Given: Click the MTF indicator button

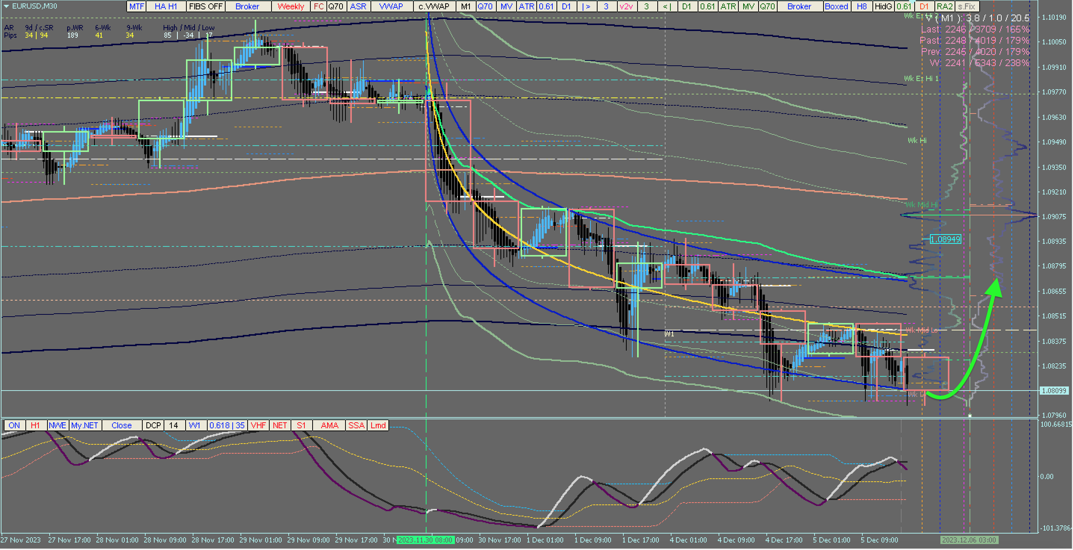Looking at the screenshot, I should click(136, 6).
